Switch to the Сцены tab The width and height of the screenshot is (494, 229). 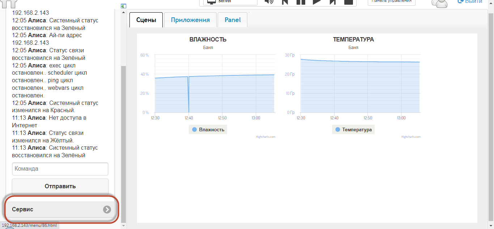[x=146, y=20]
